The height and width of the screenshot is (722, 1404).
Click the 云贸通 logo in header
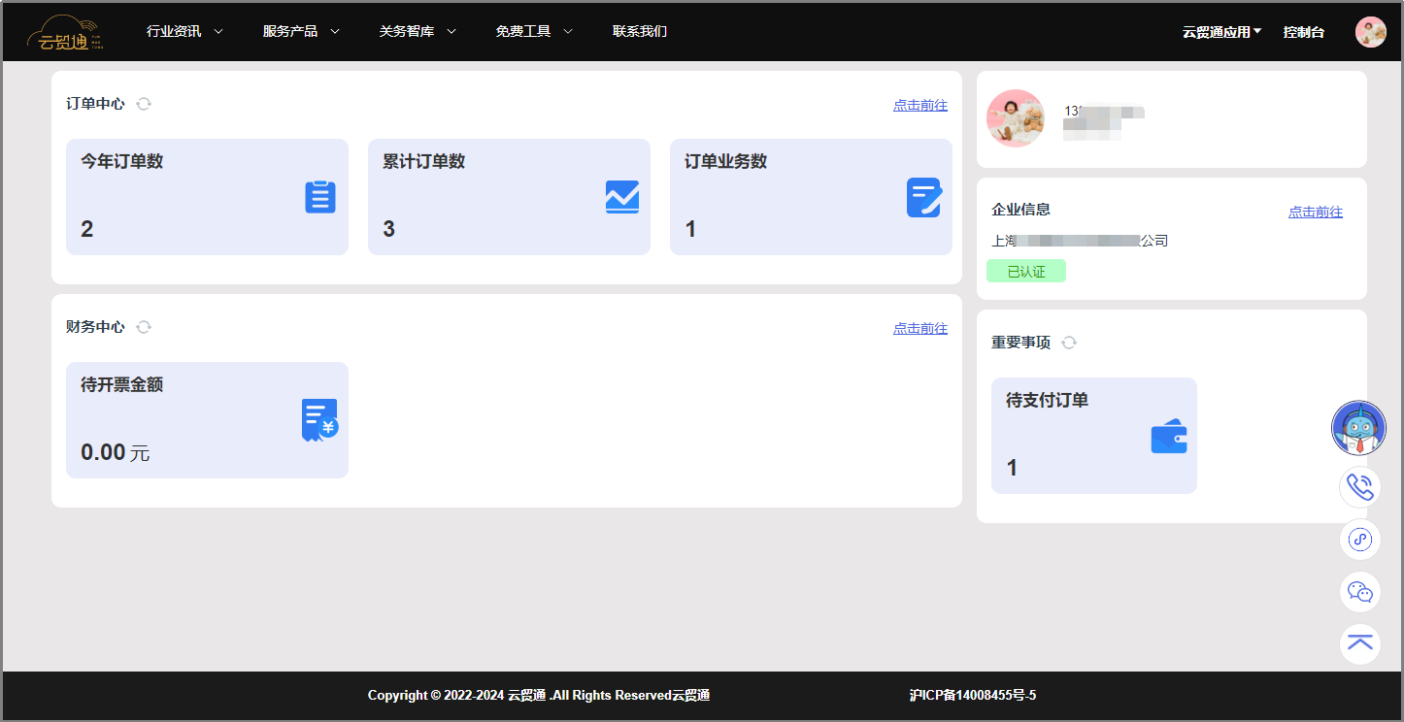point(65,33)
